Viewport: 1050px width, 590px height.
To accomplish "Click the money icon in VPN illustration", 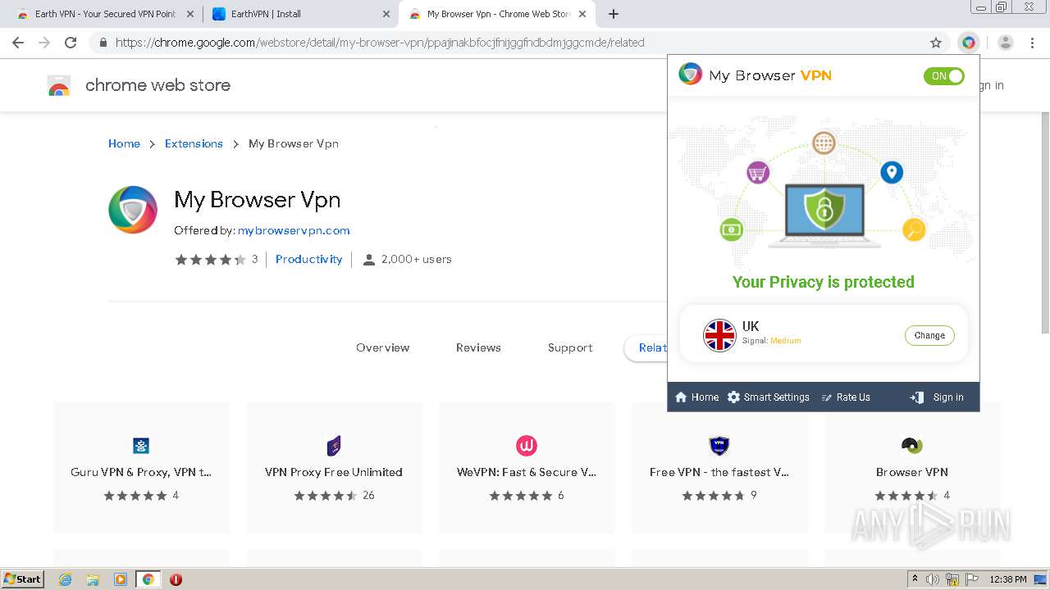I will pyautogui.click(x=731, y=230).
